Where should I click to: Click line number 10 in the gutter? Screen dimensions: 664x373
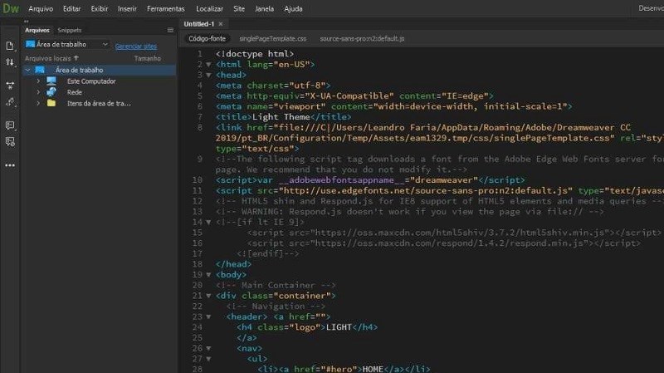[198, 180]
